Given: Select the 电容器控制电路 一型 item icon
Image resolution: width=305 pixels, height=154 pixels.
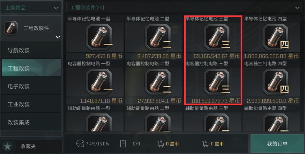Looking at the screenshot, I should click(99, 82).
